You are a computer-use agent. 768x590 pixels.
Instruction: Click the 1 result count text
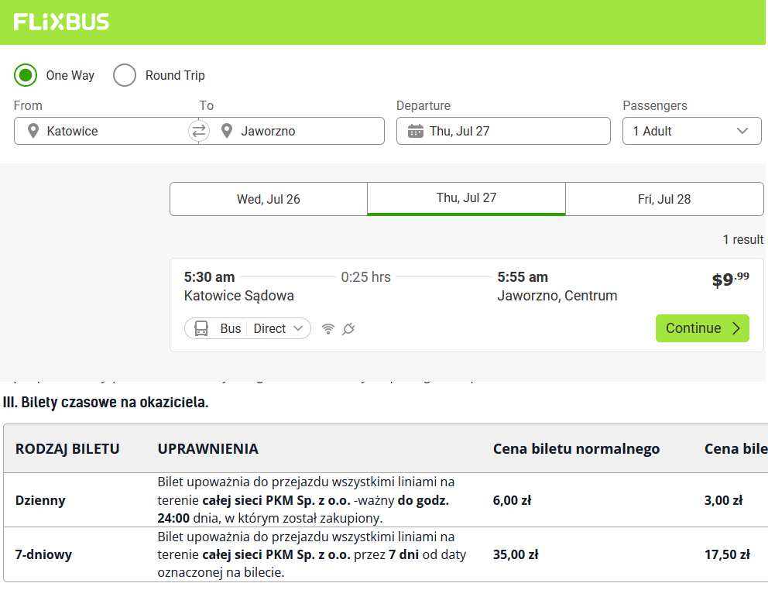pos(743,239)
